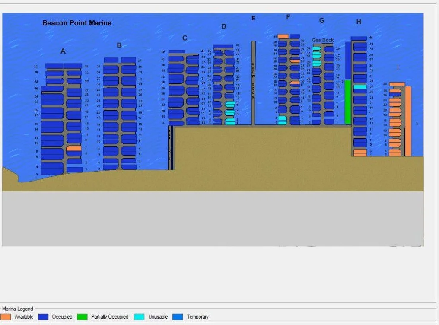This screenshot has width=439, height=325.
Task: Click the 'Unusable' legend label
Action: (158, 317)
